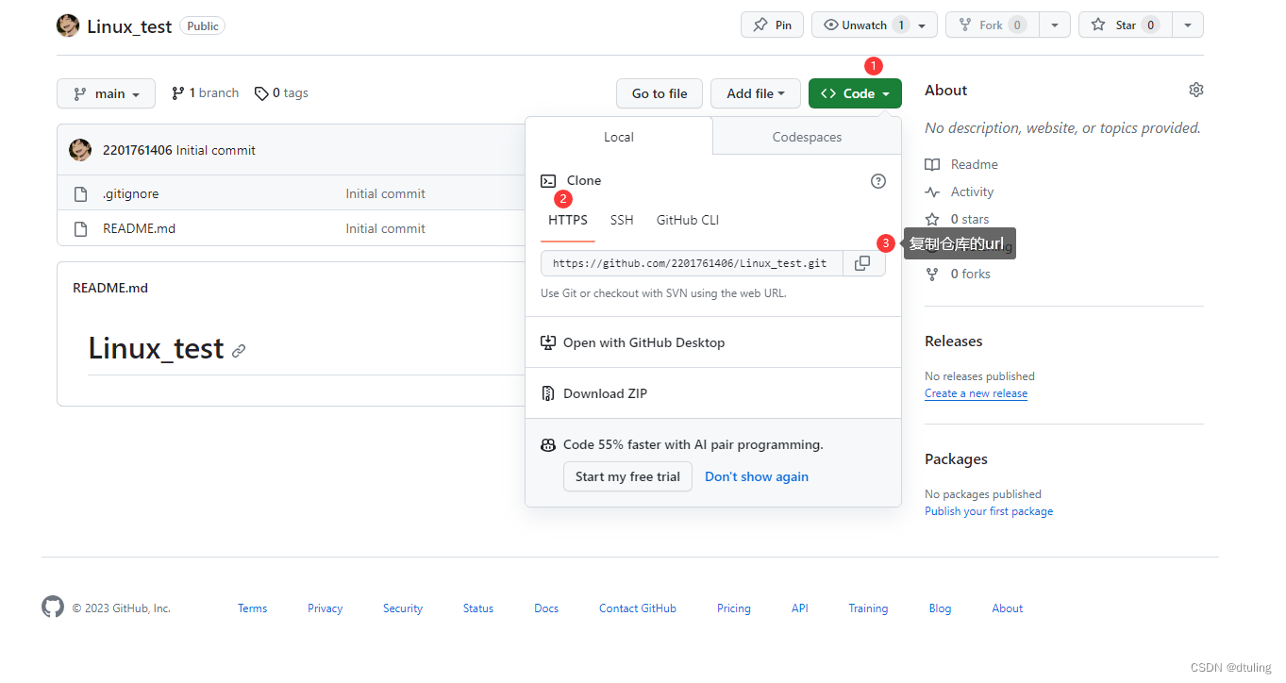Click the Copilot icon beside Code 55% faster
1286x683 pixels.
(x=548, y=444)
